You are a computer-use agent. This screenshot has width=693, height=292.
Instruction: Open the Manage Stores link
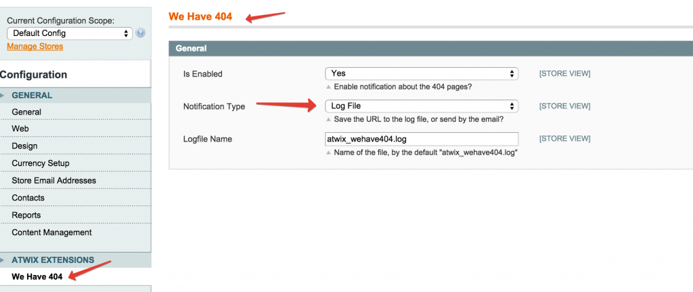pyautogui.click(x=35, y=47)
